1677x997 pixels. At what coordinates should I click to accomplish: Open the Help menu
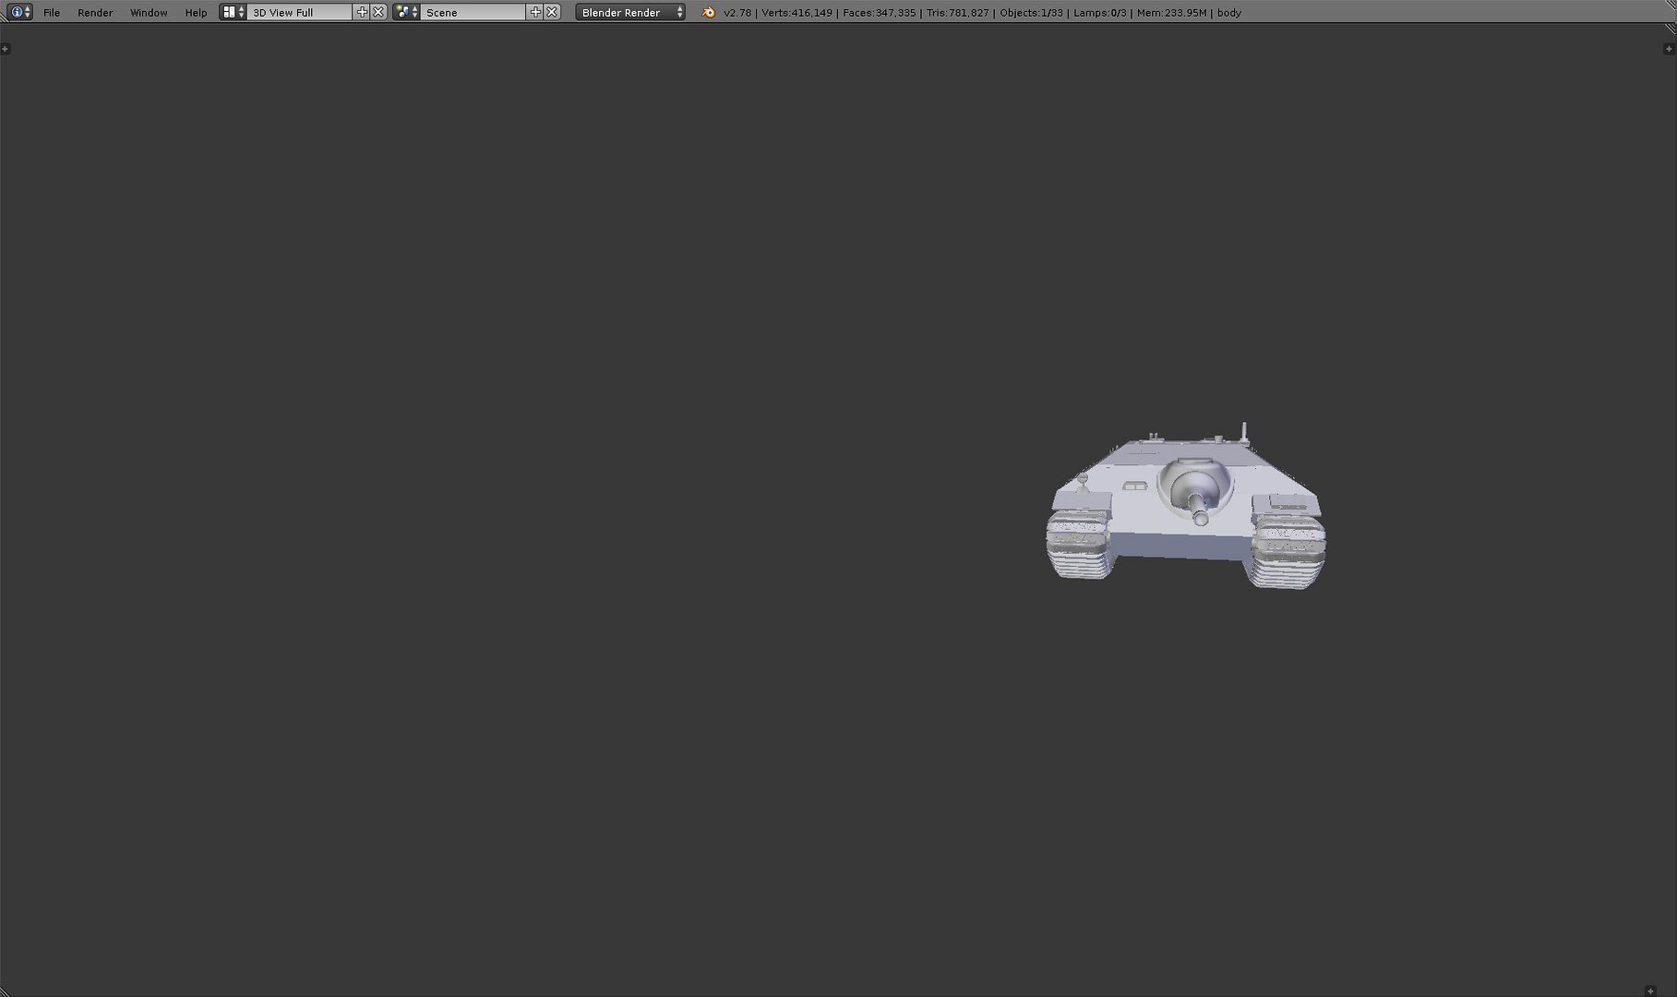pyautogui.click(x=196, y=13)
